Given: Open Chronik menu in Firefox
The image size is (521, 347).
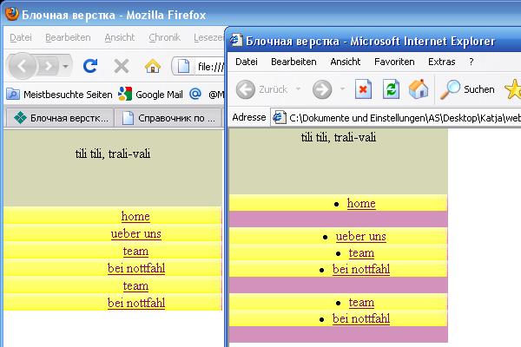Looking at the screenshot, I should click(164, 37).
